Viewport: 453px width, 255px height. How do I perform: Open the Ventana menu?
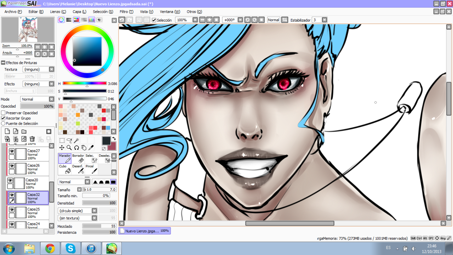[x=170, y=12]
